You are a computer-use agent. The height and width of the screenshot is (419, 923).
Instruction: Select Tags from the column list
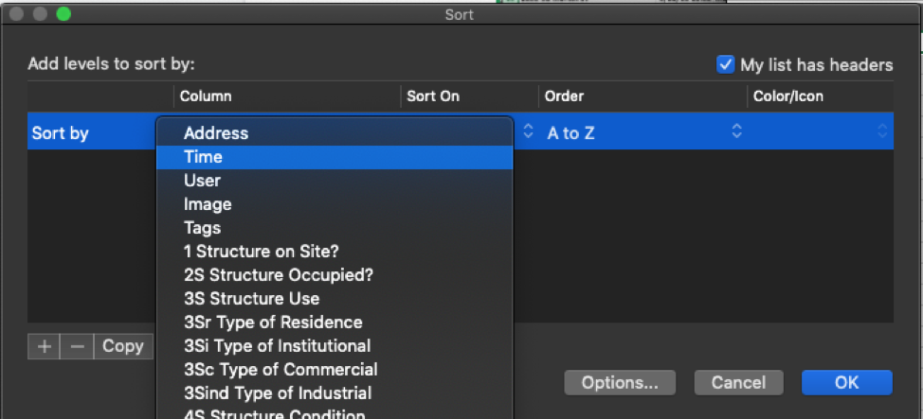[x=202, y=228]
